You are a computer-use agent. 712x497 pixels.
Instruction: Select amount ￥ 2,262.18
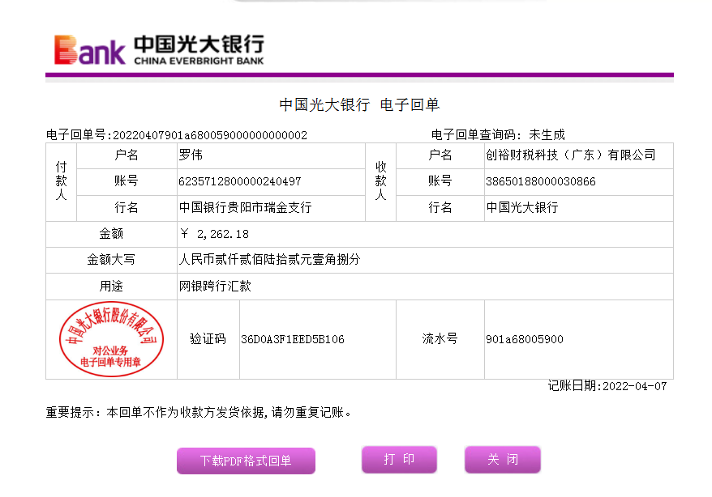[214, 234]
